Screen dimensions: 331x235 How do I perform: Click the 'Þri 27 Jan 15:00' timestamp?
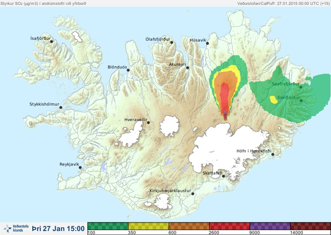click(x=58, y=228)
